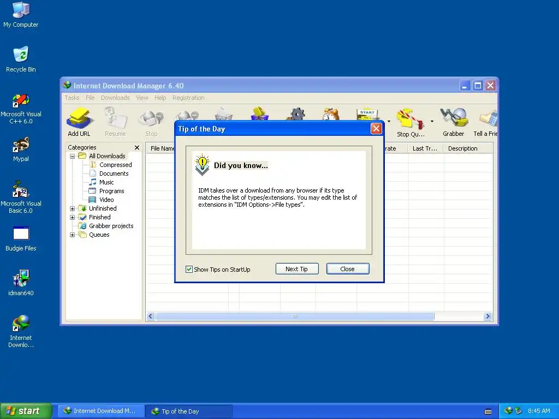This screenshot has width=559, height=419.
Task: Open the Start Queue dropdown arrow
Action: 389,122
